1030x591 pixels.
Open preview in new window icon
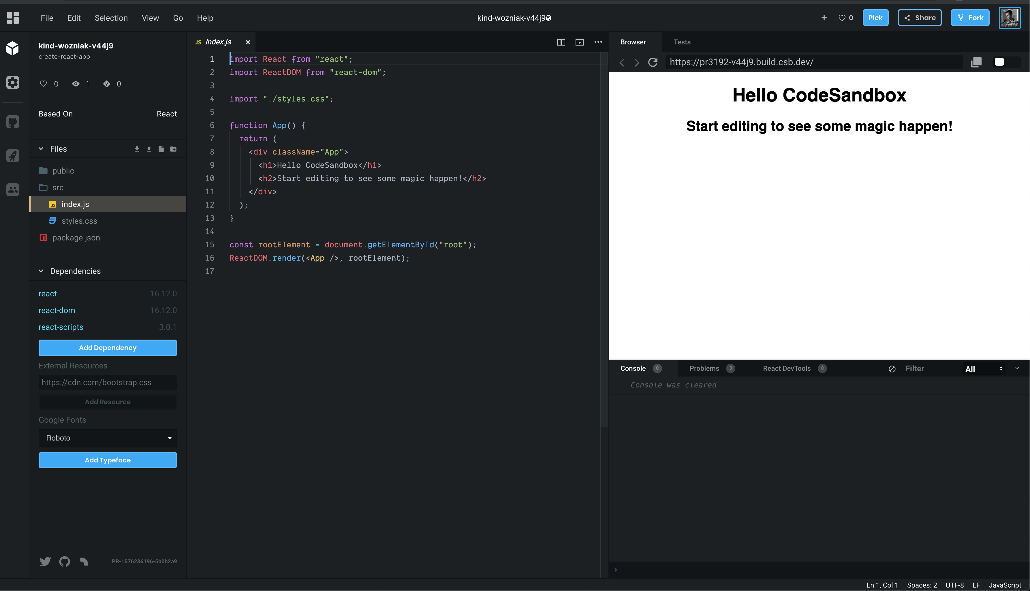pyautogui.click(x=976, y=62)
